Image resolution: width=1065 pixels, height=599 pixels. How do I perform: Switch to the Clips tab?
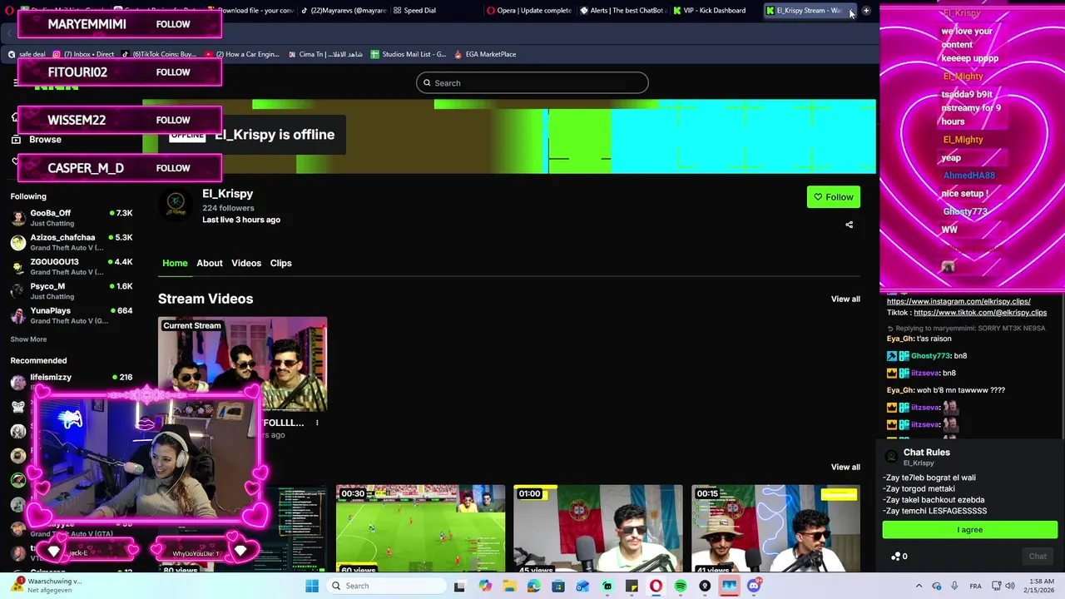[x=280, y=263]
